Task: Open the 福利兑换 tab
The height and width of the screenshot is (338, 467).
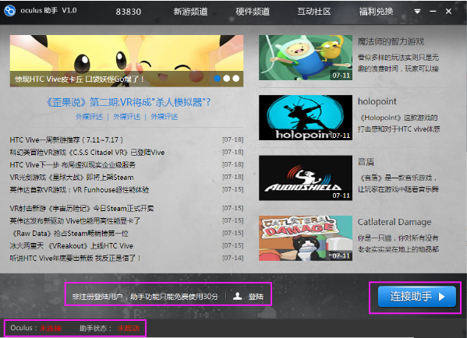Action: point(376,12)
